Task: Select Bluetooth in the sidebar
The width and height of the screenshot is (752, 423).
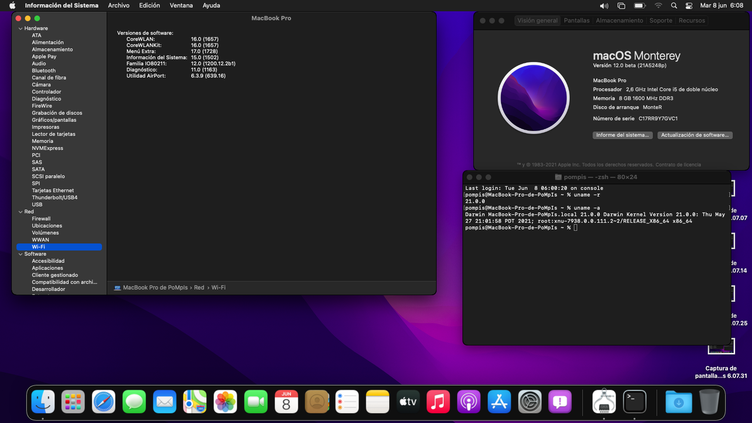Action: [x=43, y=70]
